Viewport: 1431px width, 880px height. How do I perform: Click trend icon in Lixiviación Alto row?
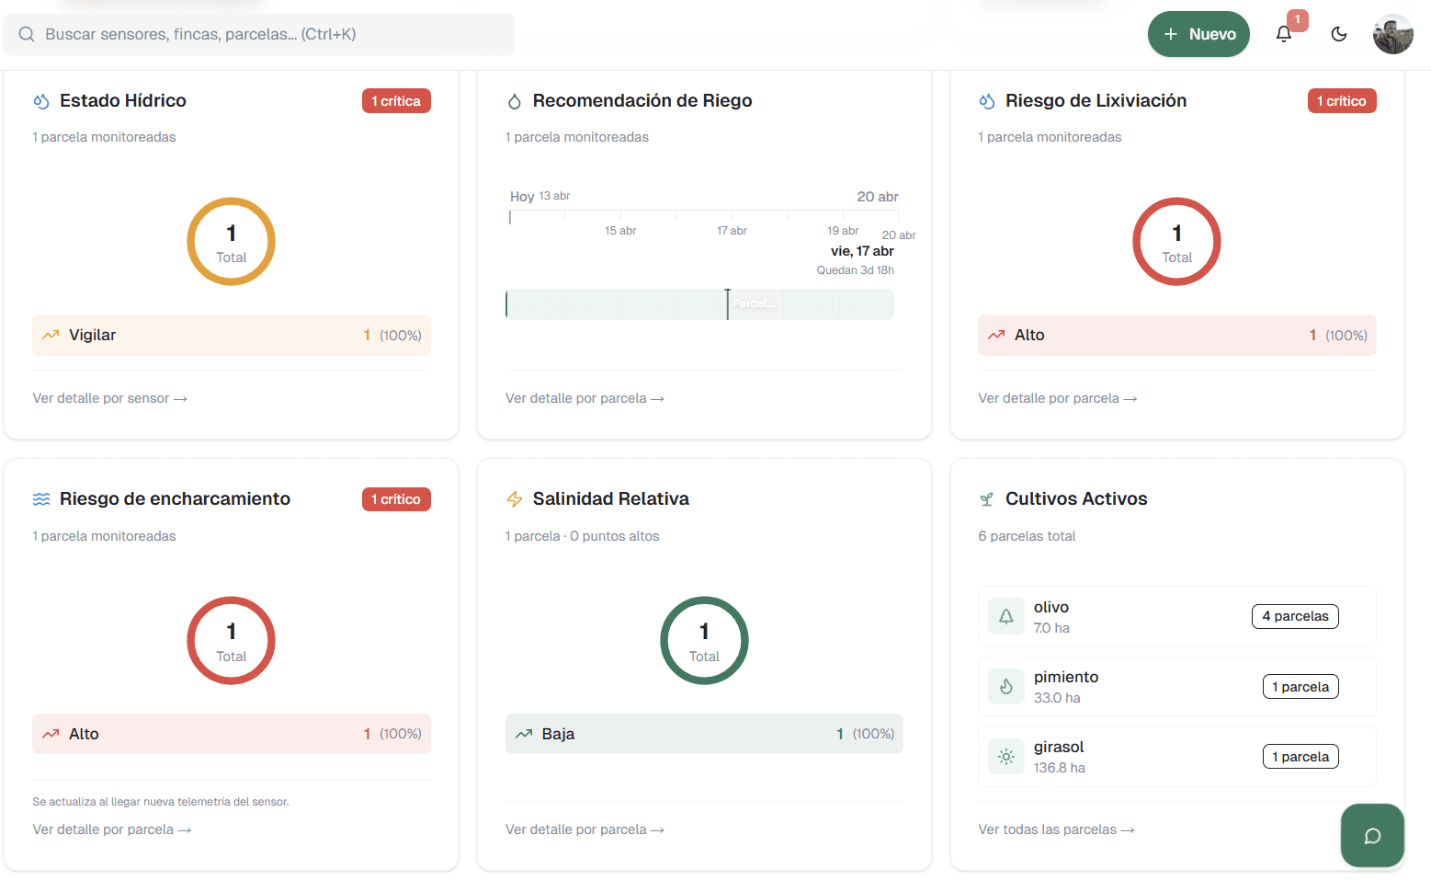(x=996, y=335)
